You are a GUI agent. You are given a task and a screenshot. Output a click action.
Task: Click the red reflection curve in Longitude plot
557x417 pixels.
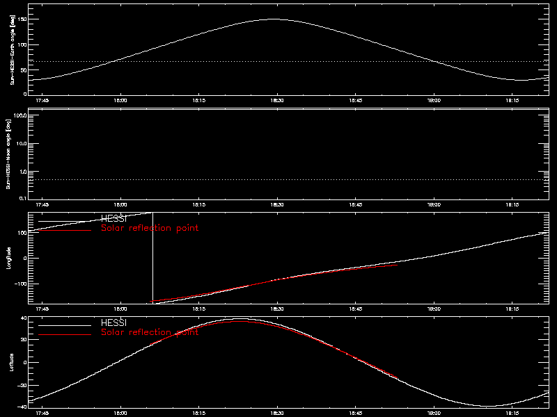pos(274,281)
